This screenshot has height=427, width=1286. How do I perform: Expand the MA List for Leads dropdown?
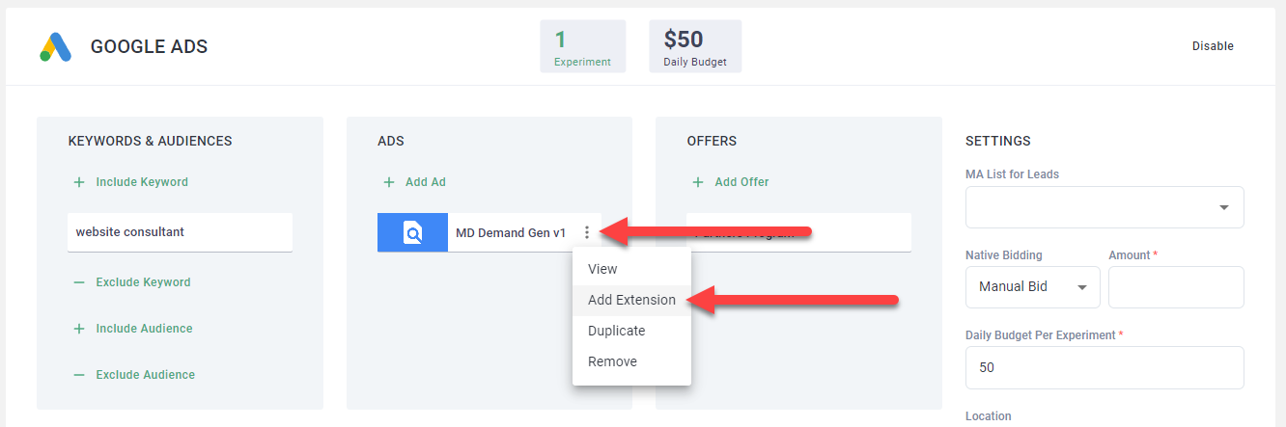pos(1104,207)
